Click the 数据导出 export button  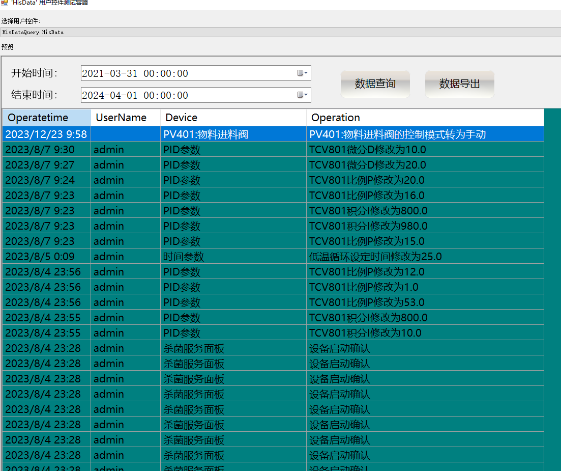(459, 84)
